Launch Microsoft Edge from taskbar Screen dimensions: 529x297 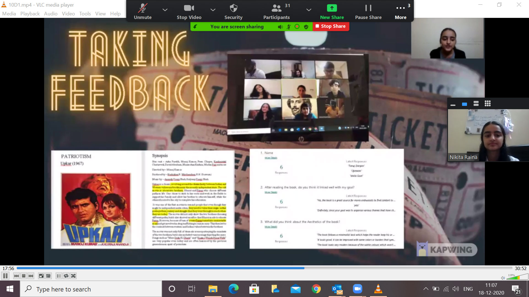tap(233, 289)
